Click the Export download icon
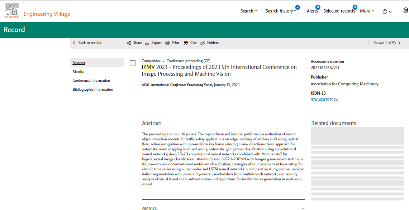 [147, 43]
